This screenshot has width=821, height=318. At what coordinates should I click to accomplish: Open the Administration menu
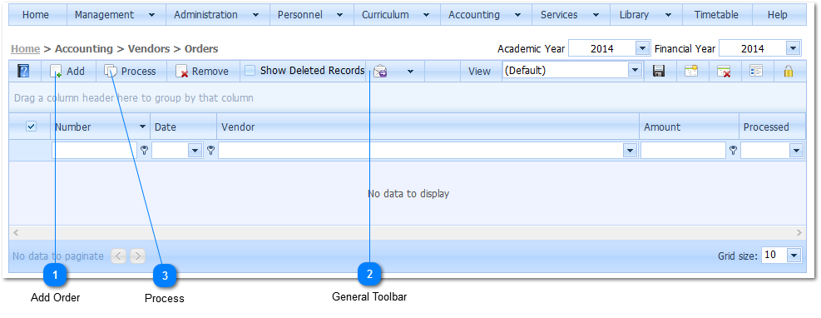tap(217, 15)
